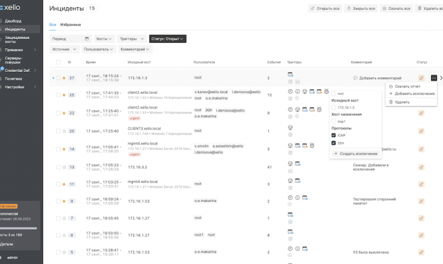The height and width of the screenshot is (264, 443).
Task: Enable the root user checkbox in exclusion popup
Action: coord(334,93)
